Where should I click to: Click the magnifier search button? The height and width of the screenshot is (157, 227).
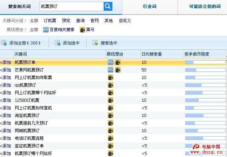(108, 6)
